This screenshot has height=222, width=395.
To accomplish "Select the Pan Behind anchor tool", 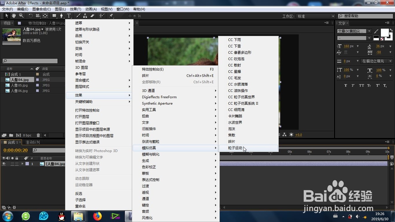I will (x=45, y=16).
